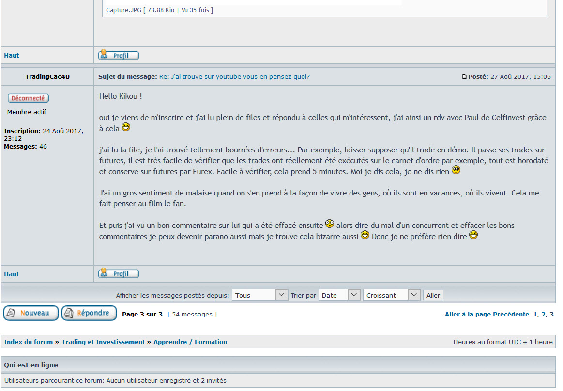Open post subject link 'Re: J'ai trouve sur youtube'
The height and width of the screenshot is (391, 563).
[234, 76]
